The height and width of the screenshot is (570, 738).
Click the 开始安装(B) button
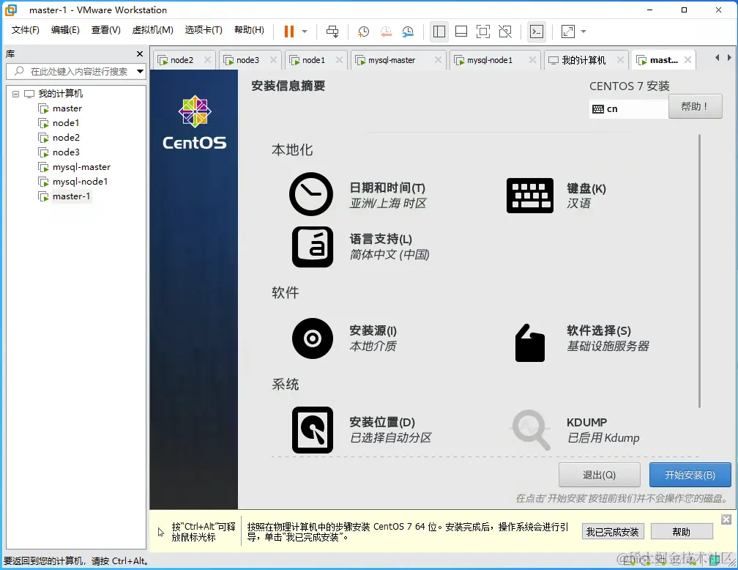(x=690, y=475)
